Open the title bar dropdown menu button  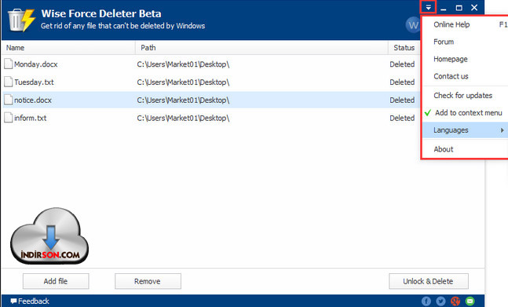(x=428, y=7)
